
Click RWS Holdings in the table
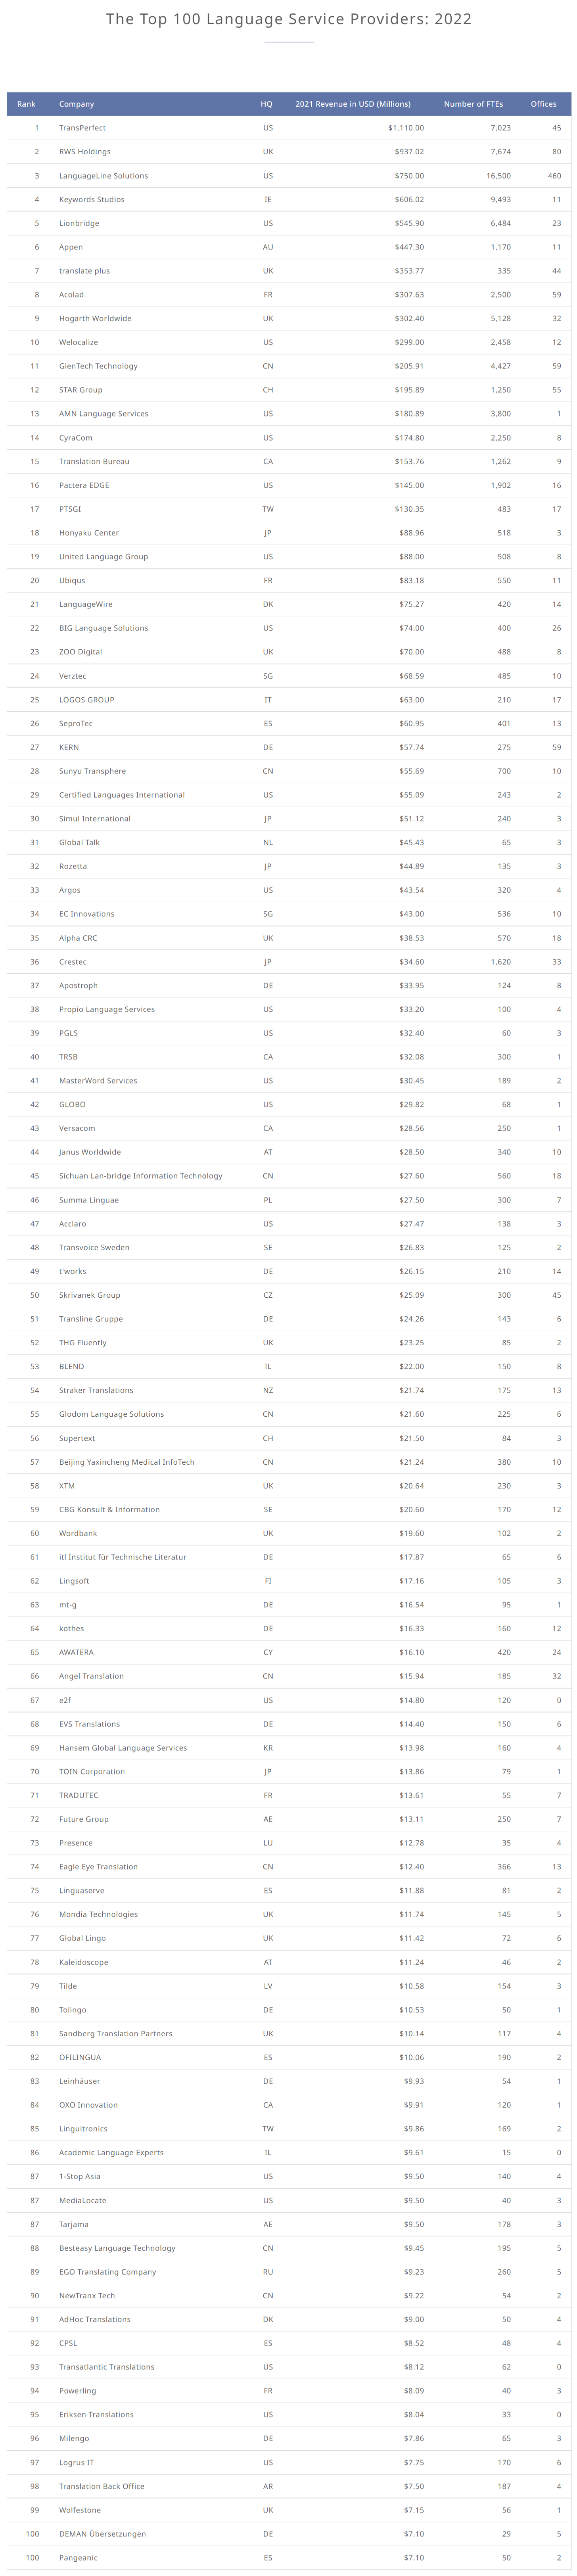pyautogui.click(x=84, y=152)
